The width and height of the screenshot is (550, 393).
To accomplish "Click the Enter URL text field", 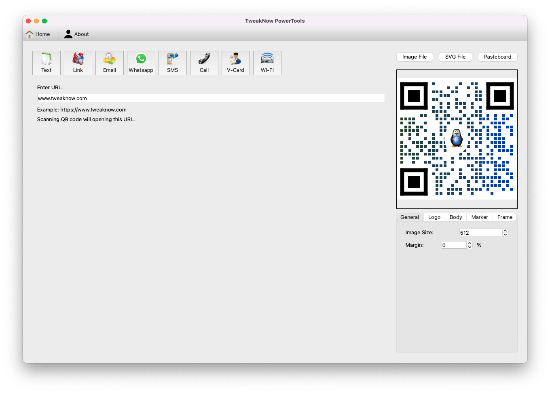I will [211, 98].
